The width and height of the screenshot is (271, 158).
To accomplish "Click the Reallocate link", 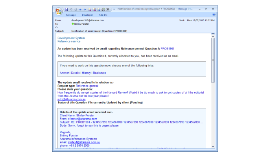I will pyautogui.click(x=100, y=73).
